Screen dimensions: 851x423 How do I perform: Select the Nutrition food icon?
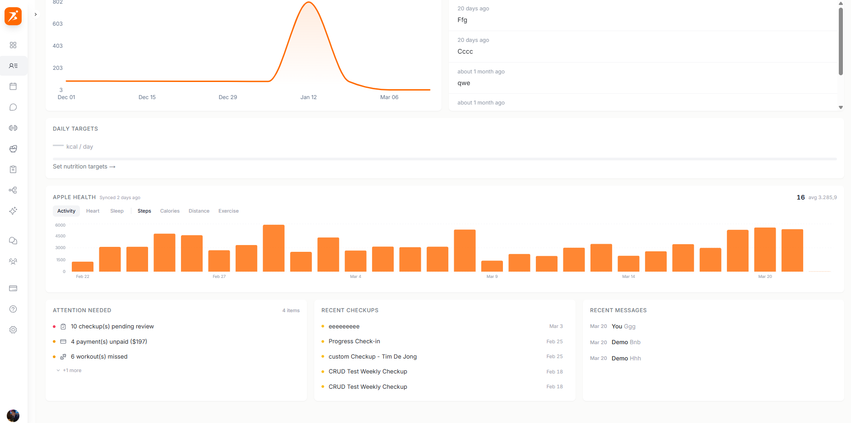pos(13,148)
